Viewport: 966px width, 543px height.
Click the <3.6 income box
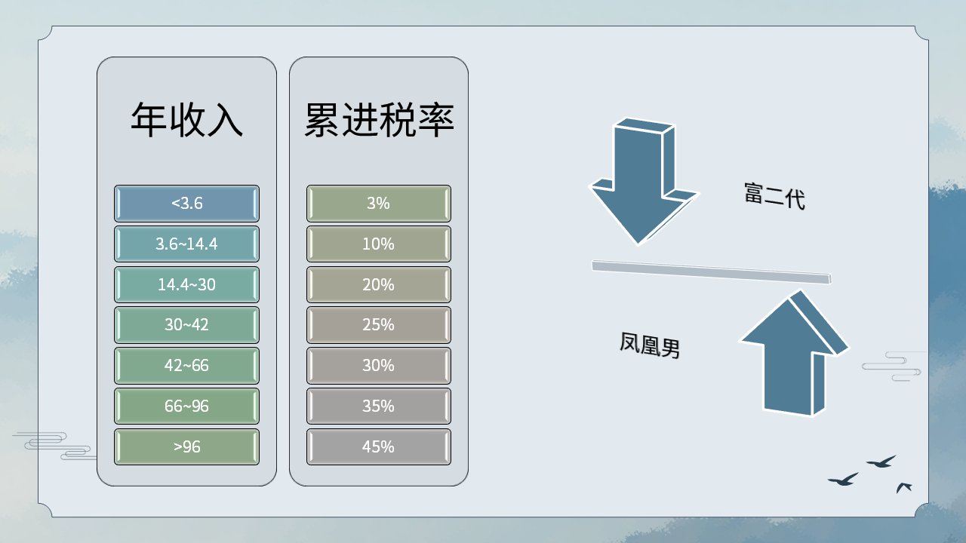186,204
